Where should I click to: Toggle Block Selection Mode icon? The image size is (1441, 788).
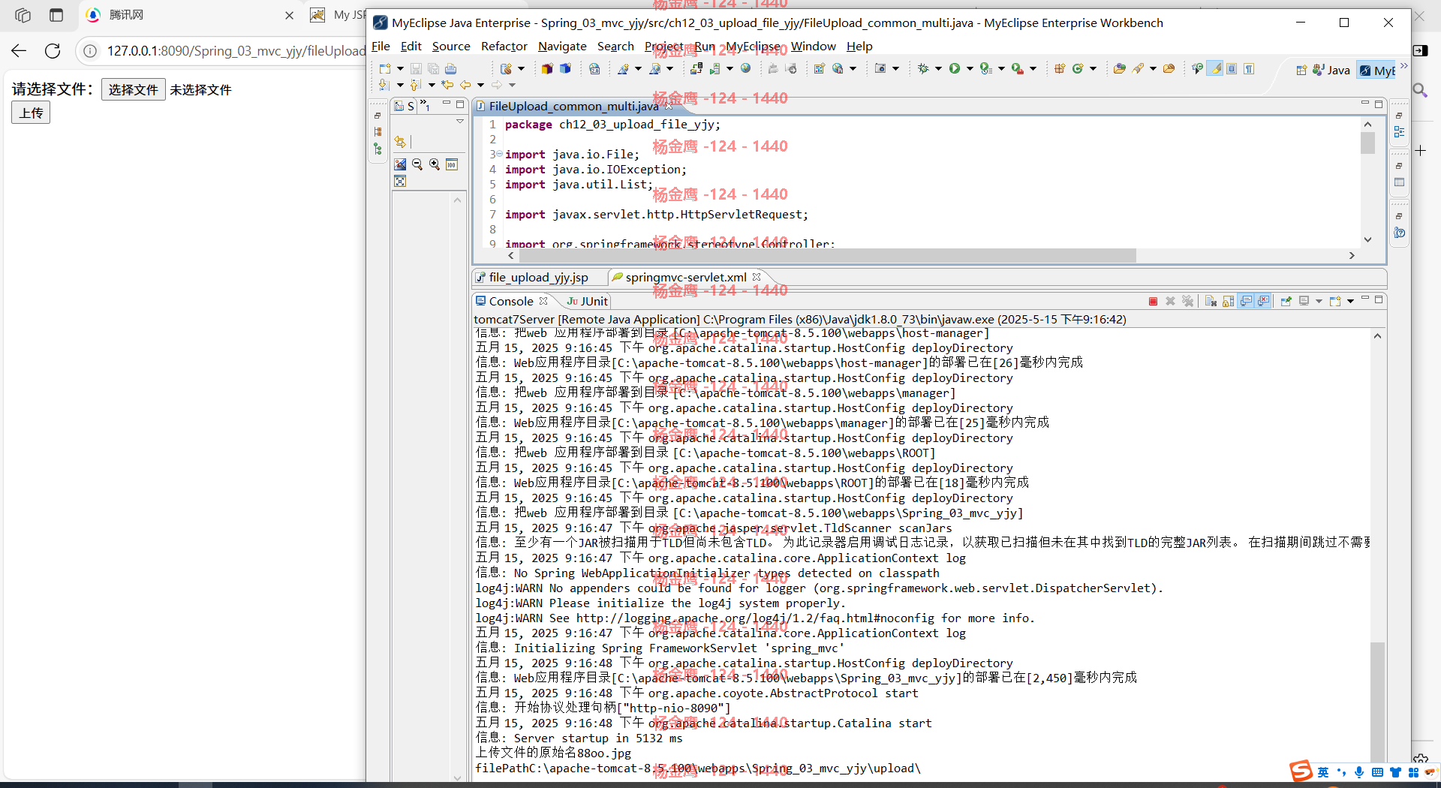pyautogui.click(x=1232, y=68)
